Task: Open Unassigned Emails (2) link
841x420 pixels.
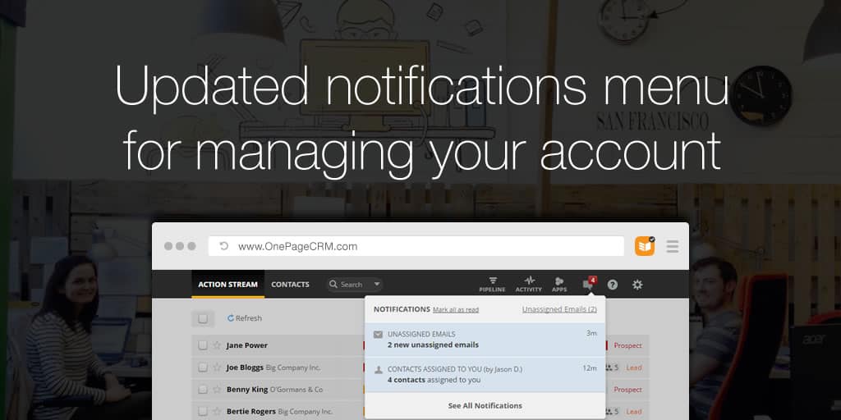Action: [559, 309]
